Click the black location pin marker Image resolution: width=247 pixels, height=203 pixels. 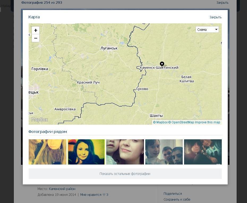coord(162,64)
